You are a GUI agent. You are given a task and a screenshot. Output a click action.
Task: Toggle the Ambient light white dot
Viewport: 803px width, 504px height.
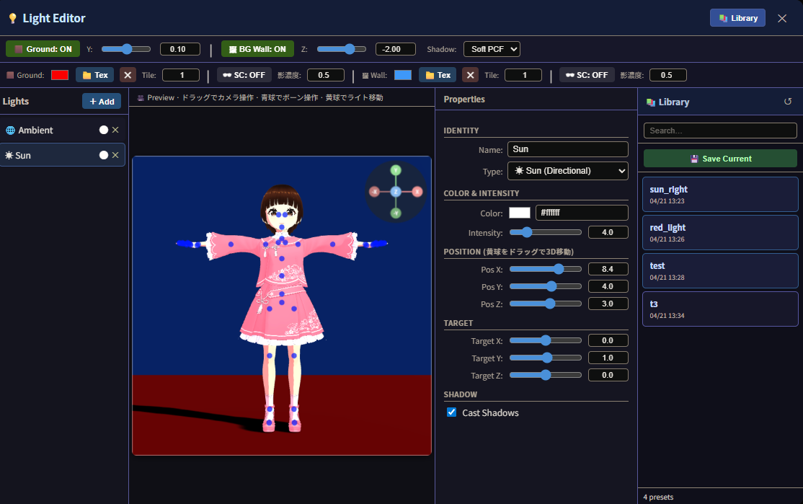[x=104, y=130]
